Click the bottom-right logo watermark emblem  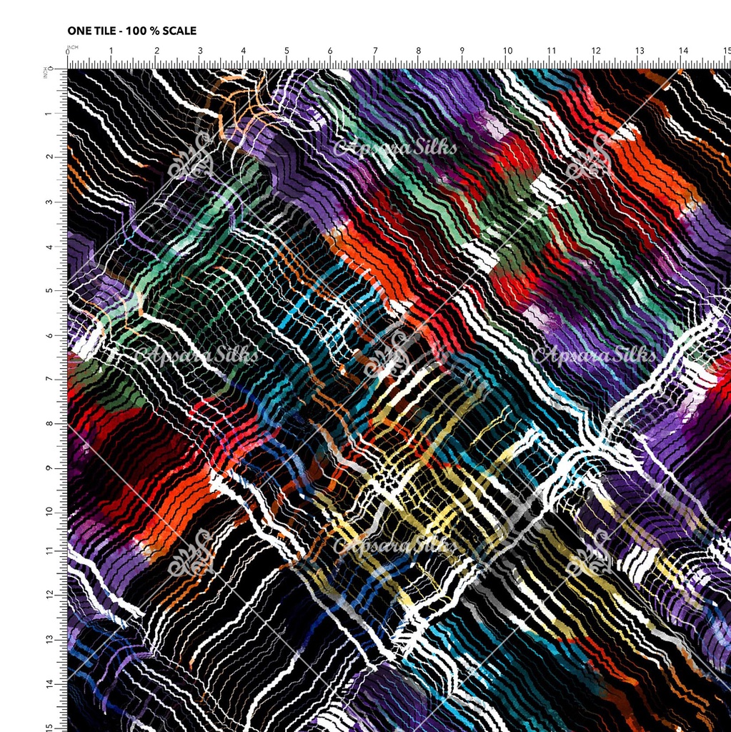point(588,553)
